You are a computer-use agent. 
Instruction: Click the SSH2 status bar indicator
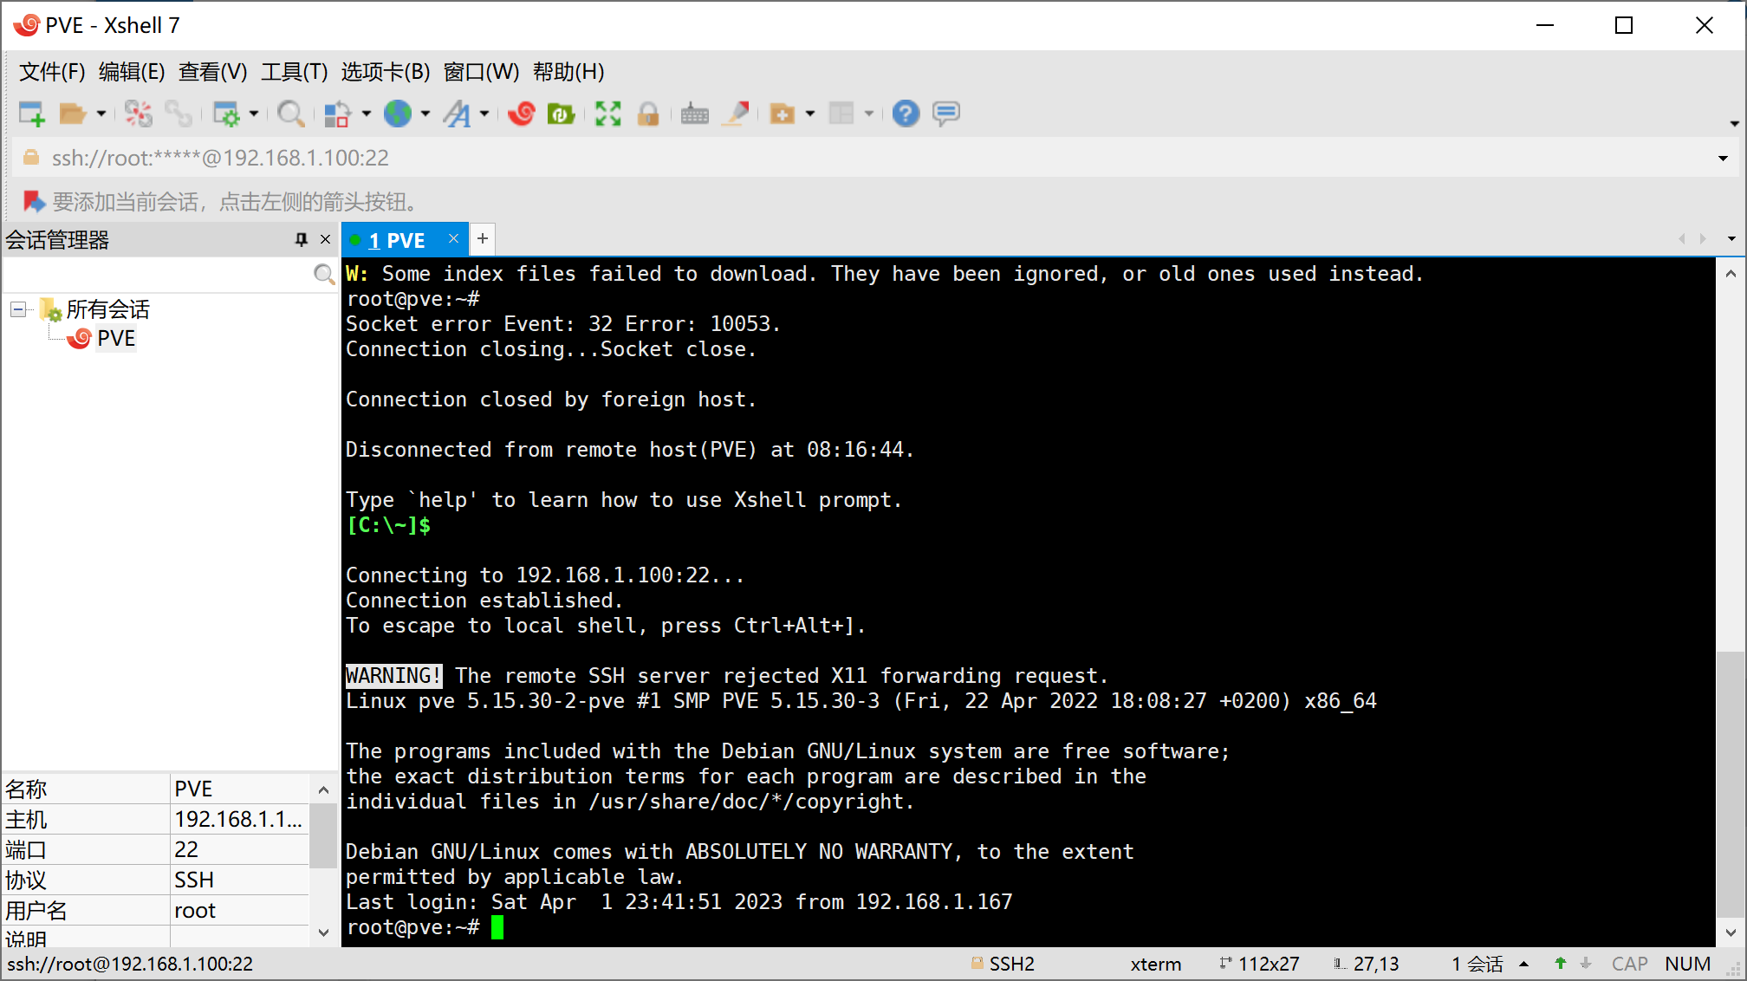tap(1008, 963)
